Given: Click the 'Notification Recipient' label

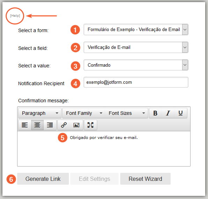Looking at the screenshot, I should click(41, 83).
